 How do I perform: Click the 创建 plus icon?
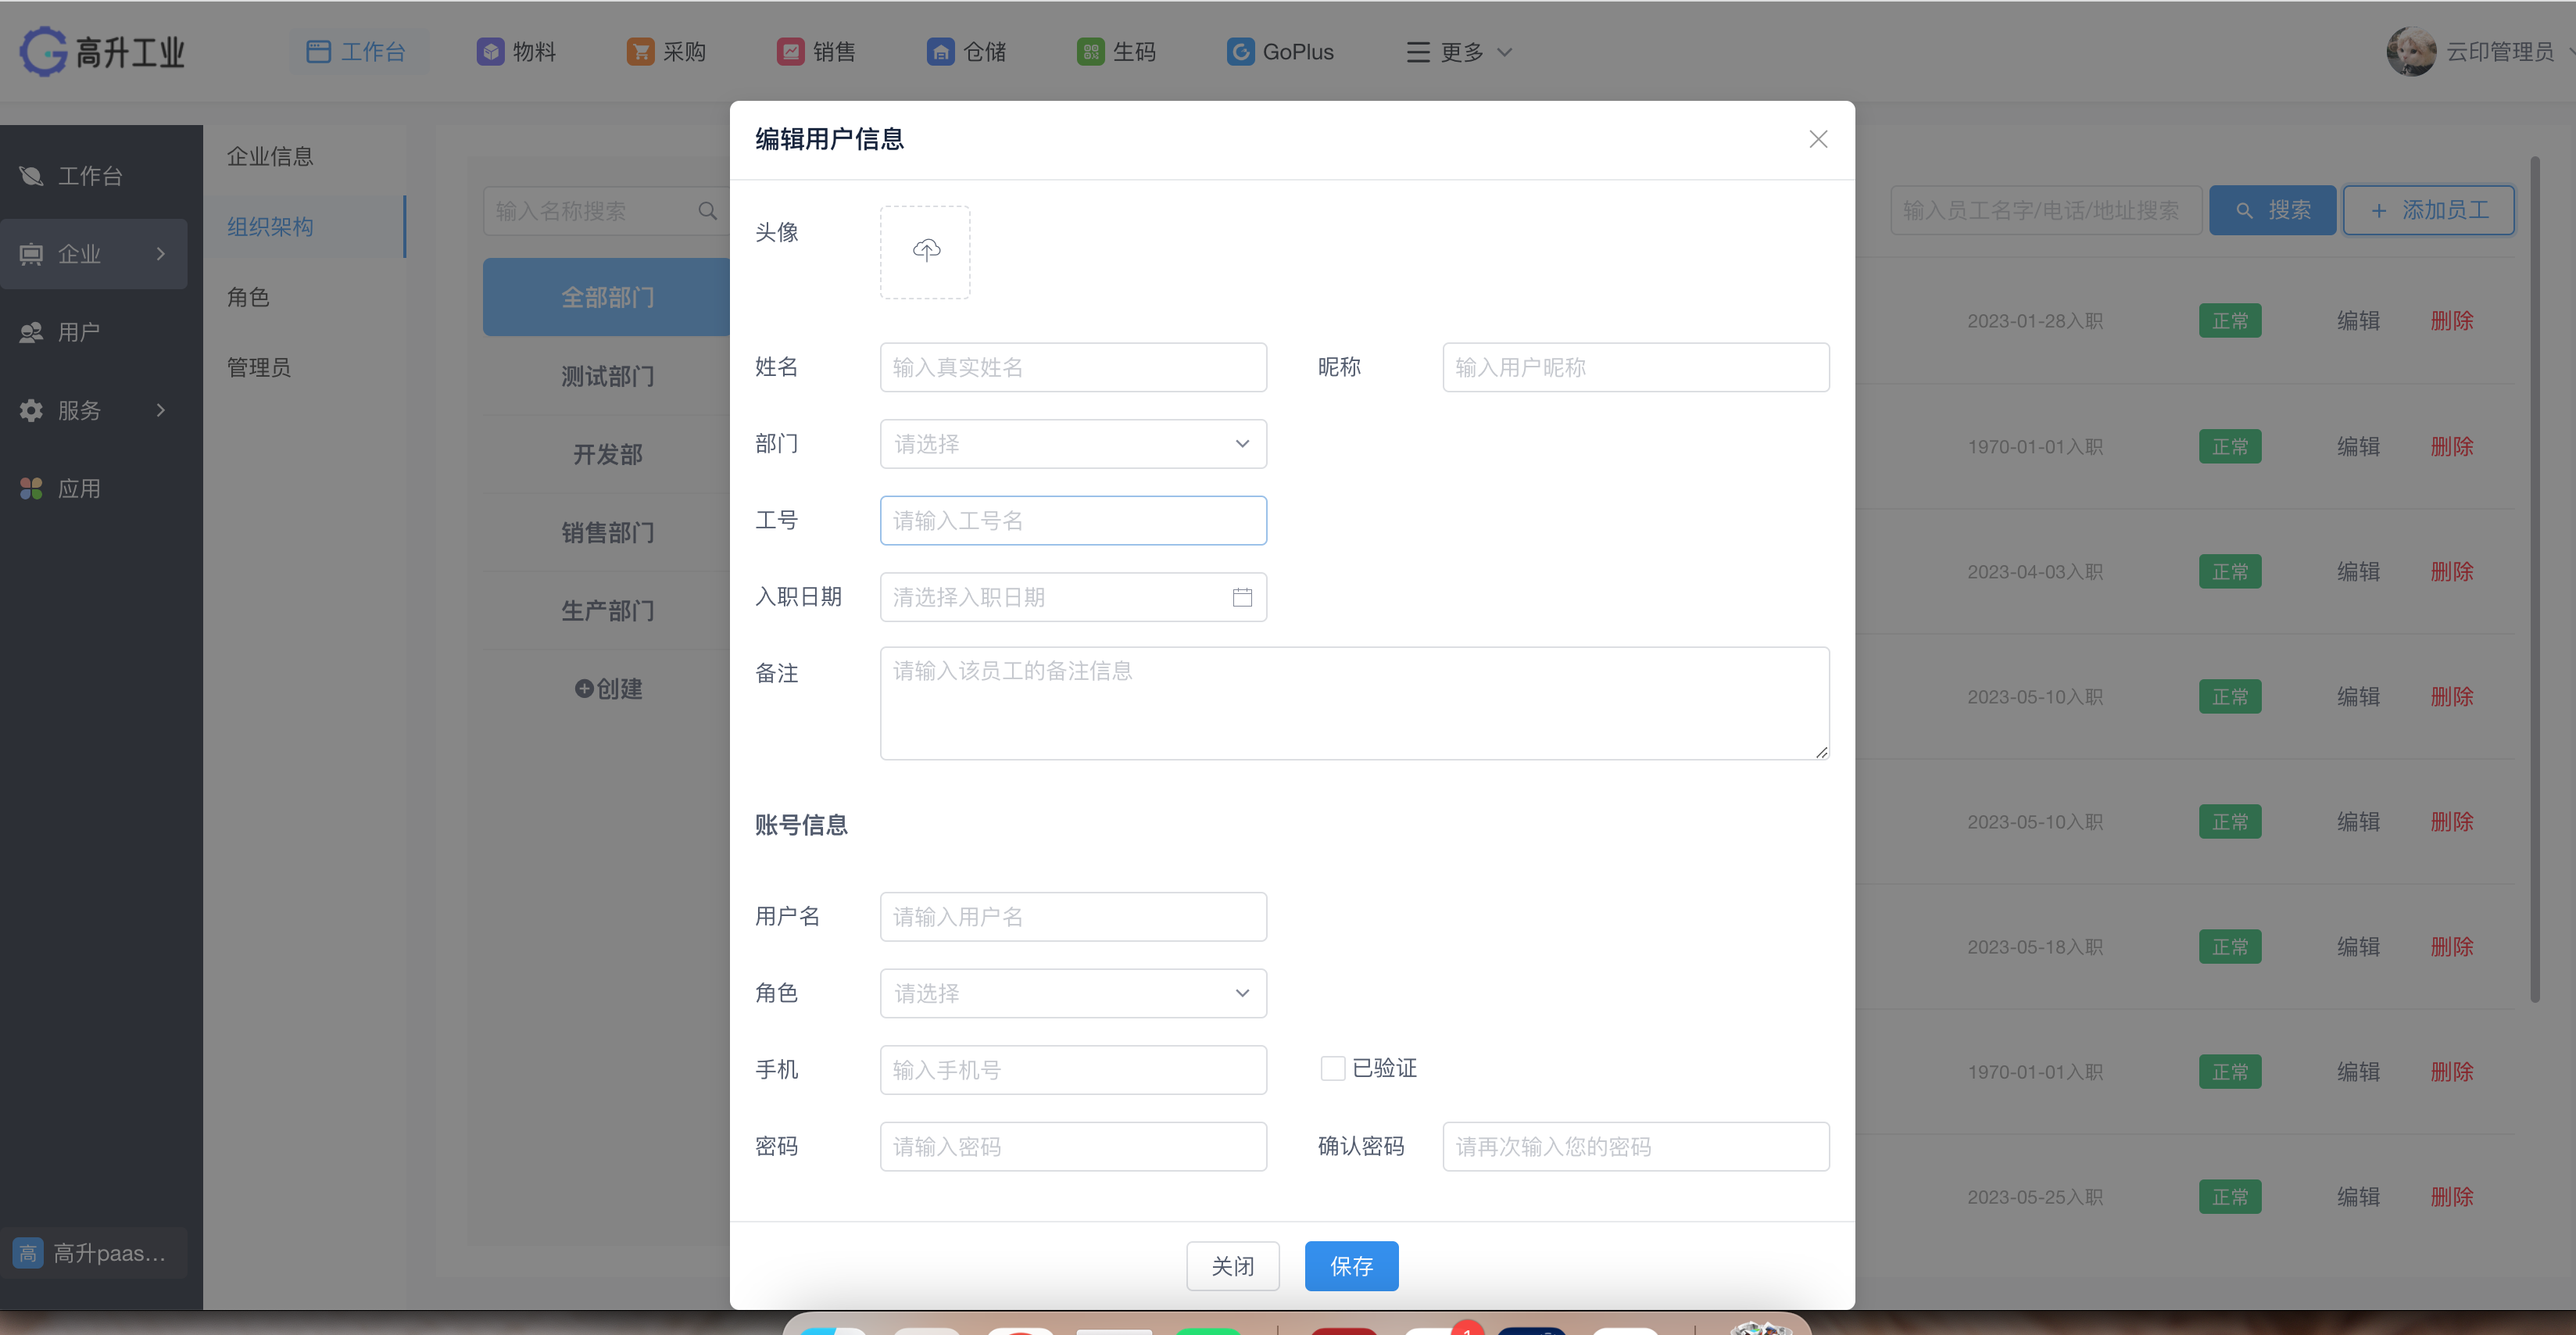pyautogui.click(x=584, y=688)
